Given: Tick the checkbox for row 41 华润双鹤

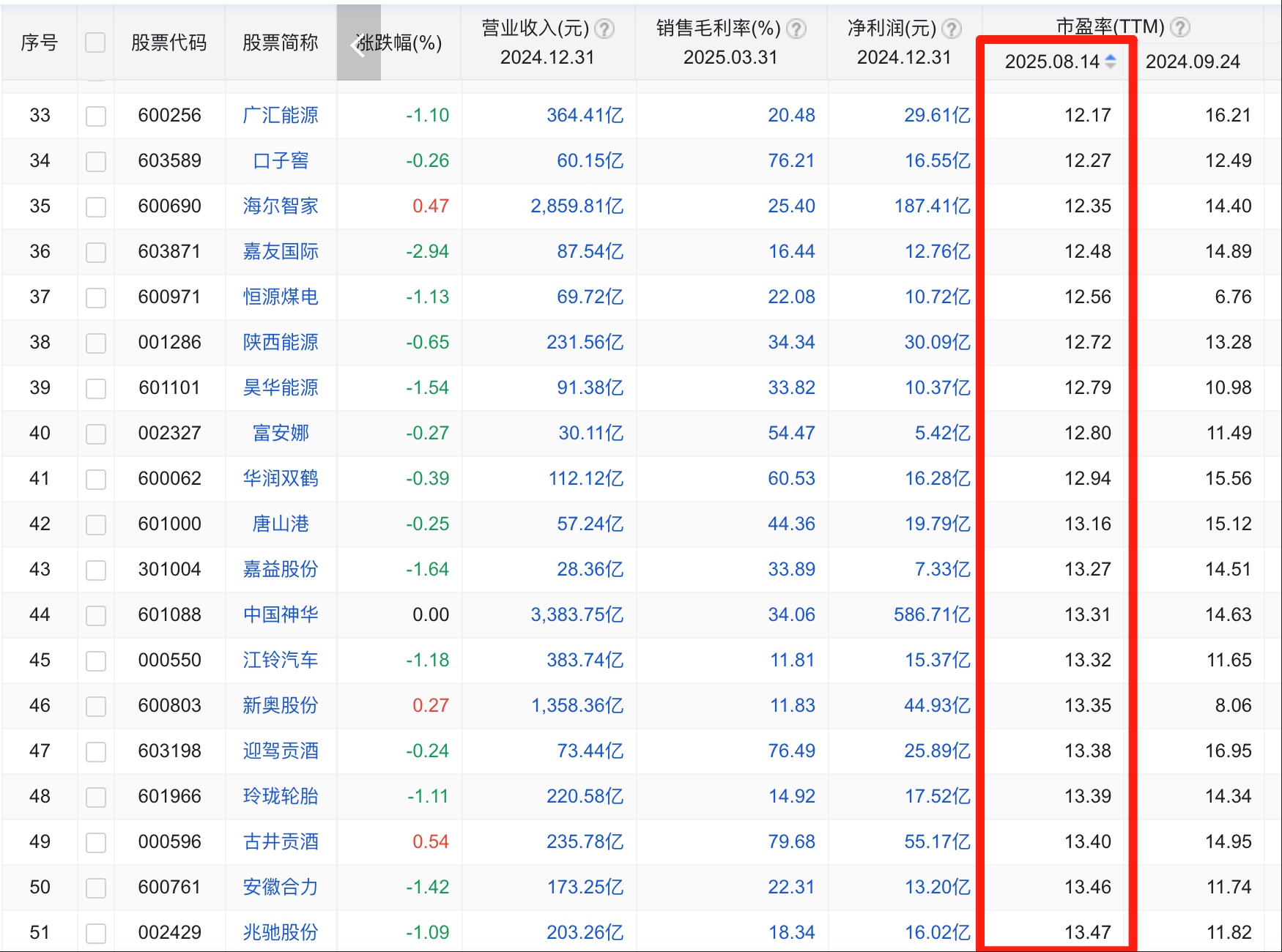Looking at the screenshot, I should tap(96, 480).
